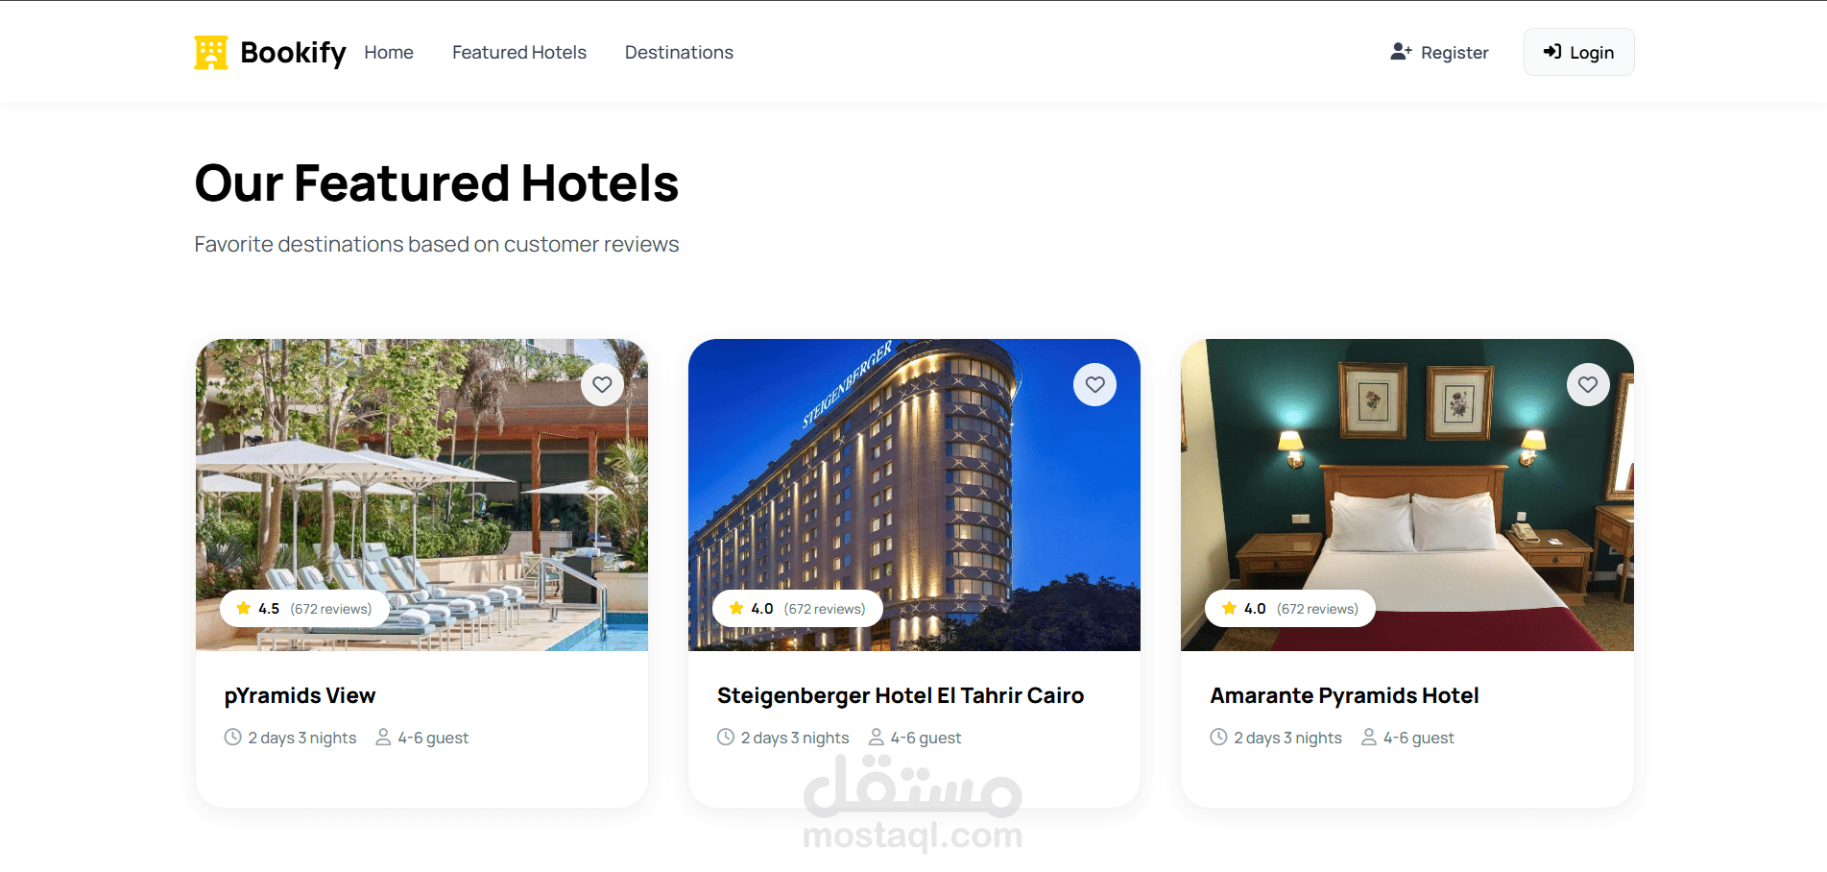Click the star icon on Steigenberger rating badge
This screenshot has height=872, width=1827.
pos(736,608)
